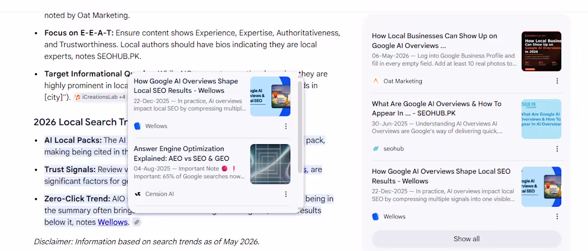This screenshot has height=251, width=588.
Task: Click the Answer Engine Optimization thumbnail
Action: coord(270,164)
